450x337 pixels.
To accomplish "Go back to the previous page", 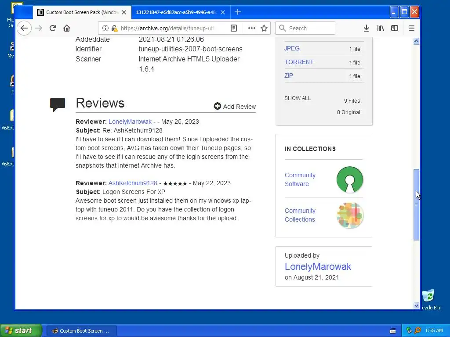I will click(24, 28).
